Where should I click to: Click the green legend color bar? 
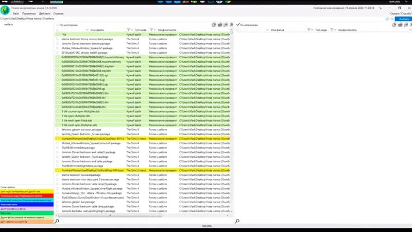click(x=27, y=213)
